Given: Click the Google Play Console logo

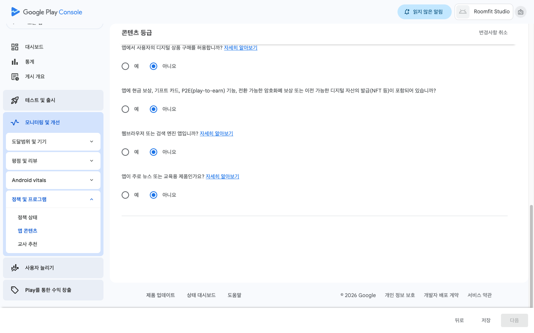Looking at the screenshot, I should (x=47, y=12).
